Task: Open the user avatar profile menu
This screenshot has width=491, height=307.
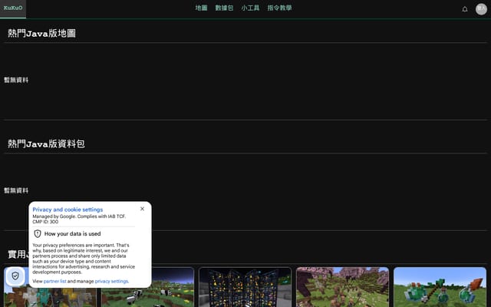Action: [x=481, y=9]
